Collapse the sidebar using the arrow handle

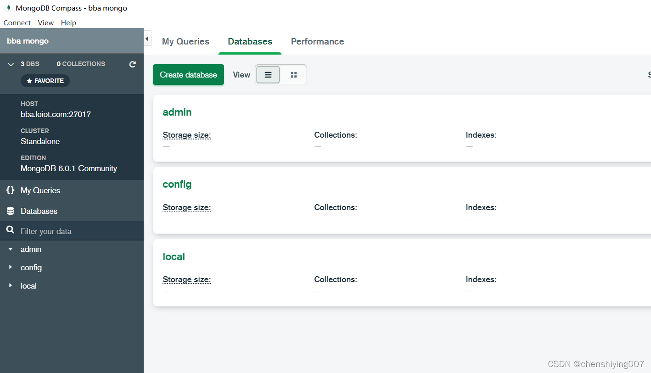coord(147,39)
